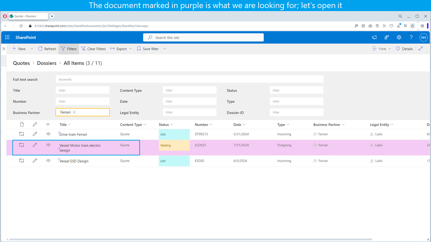Open the NH account profile circle
The height and width of the screenshot is (242, 431).
coord(423,37)
